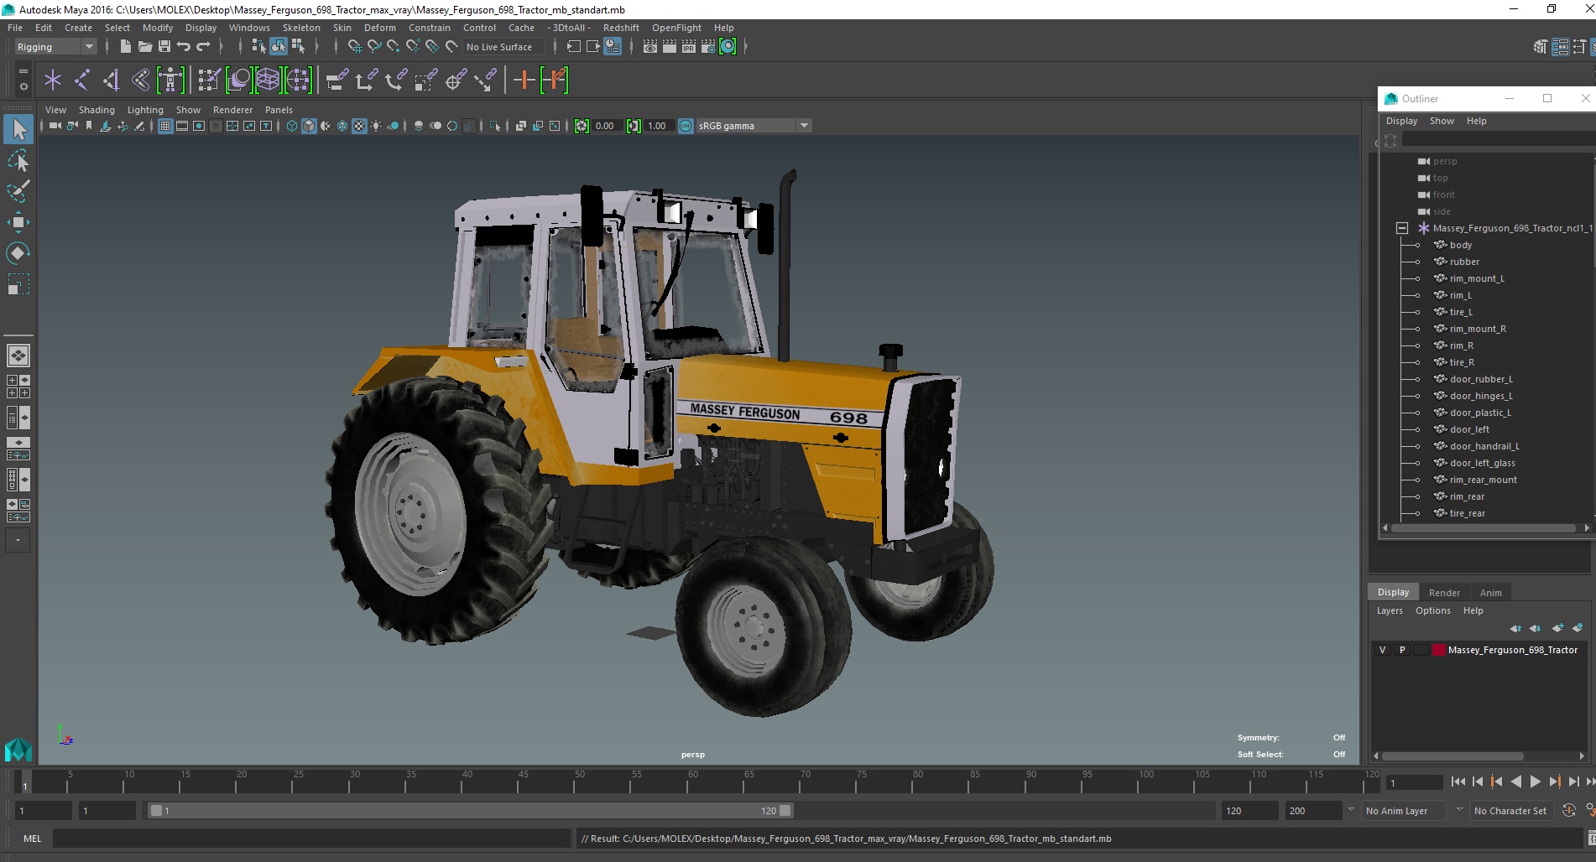The height and width of the screenshot is (862, 1596).
Task: Open the Layers menu in layer editor
Action: tap(1390, 610)
